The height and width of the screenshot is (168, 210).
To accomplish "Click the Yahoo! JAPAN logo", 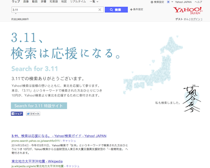I will [188, 10].
